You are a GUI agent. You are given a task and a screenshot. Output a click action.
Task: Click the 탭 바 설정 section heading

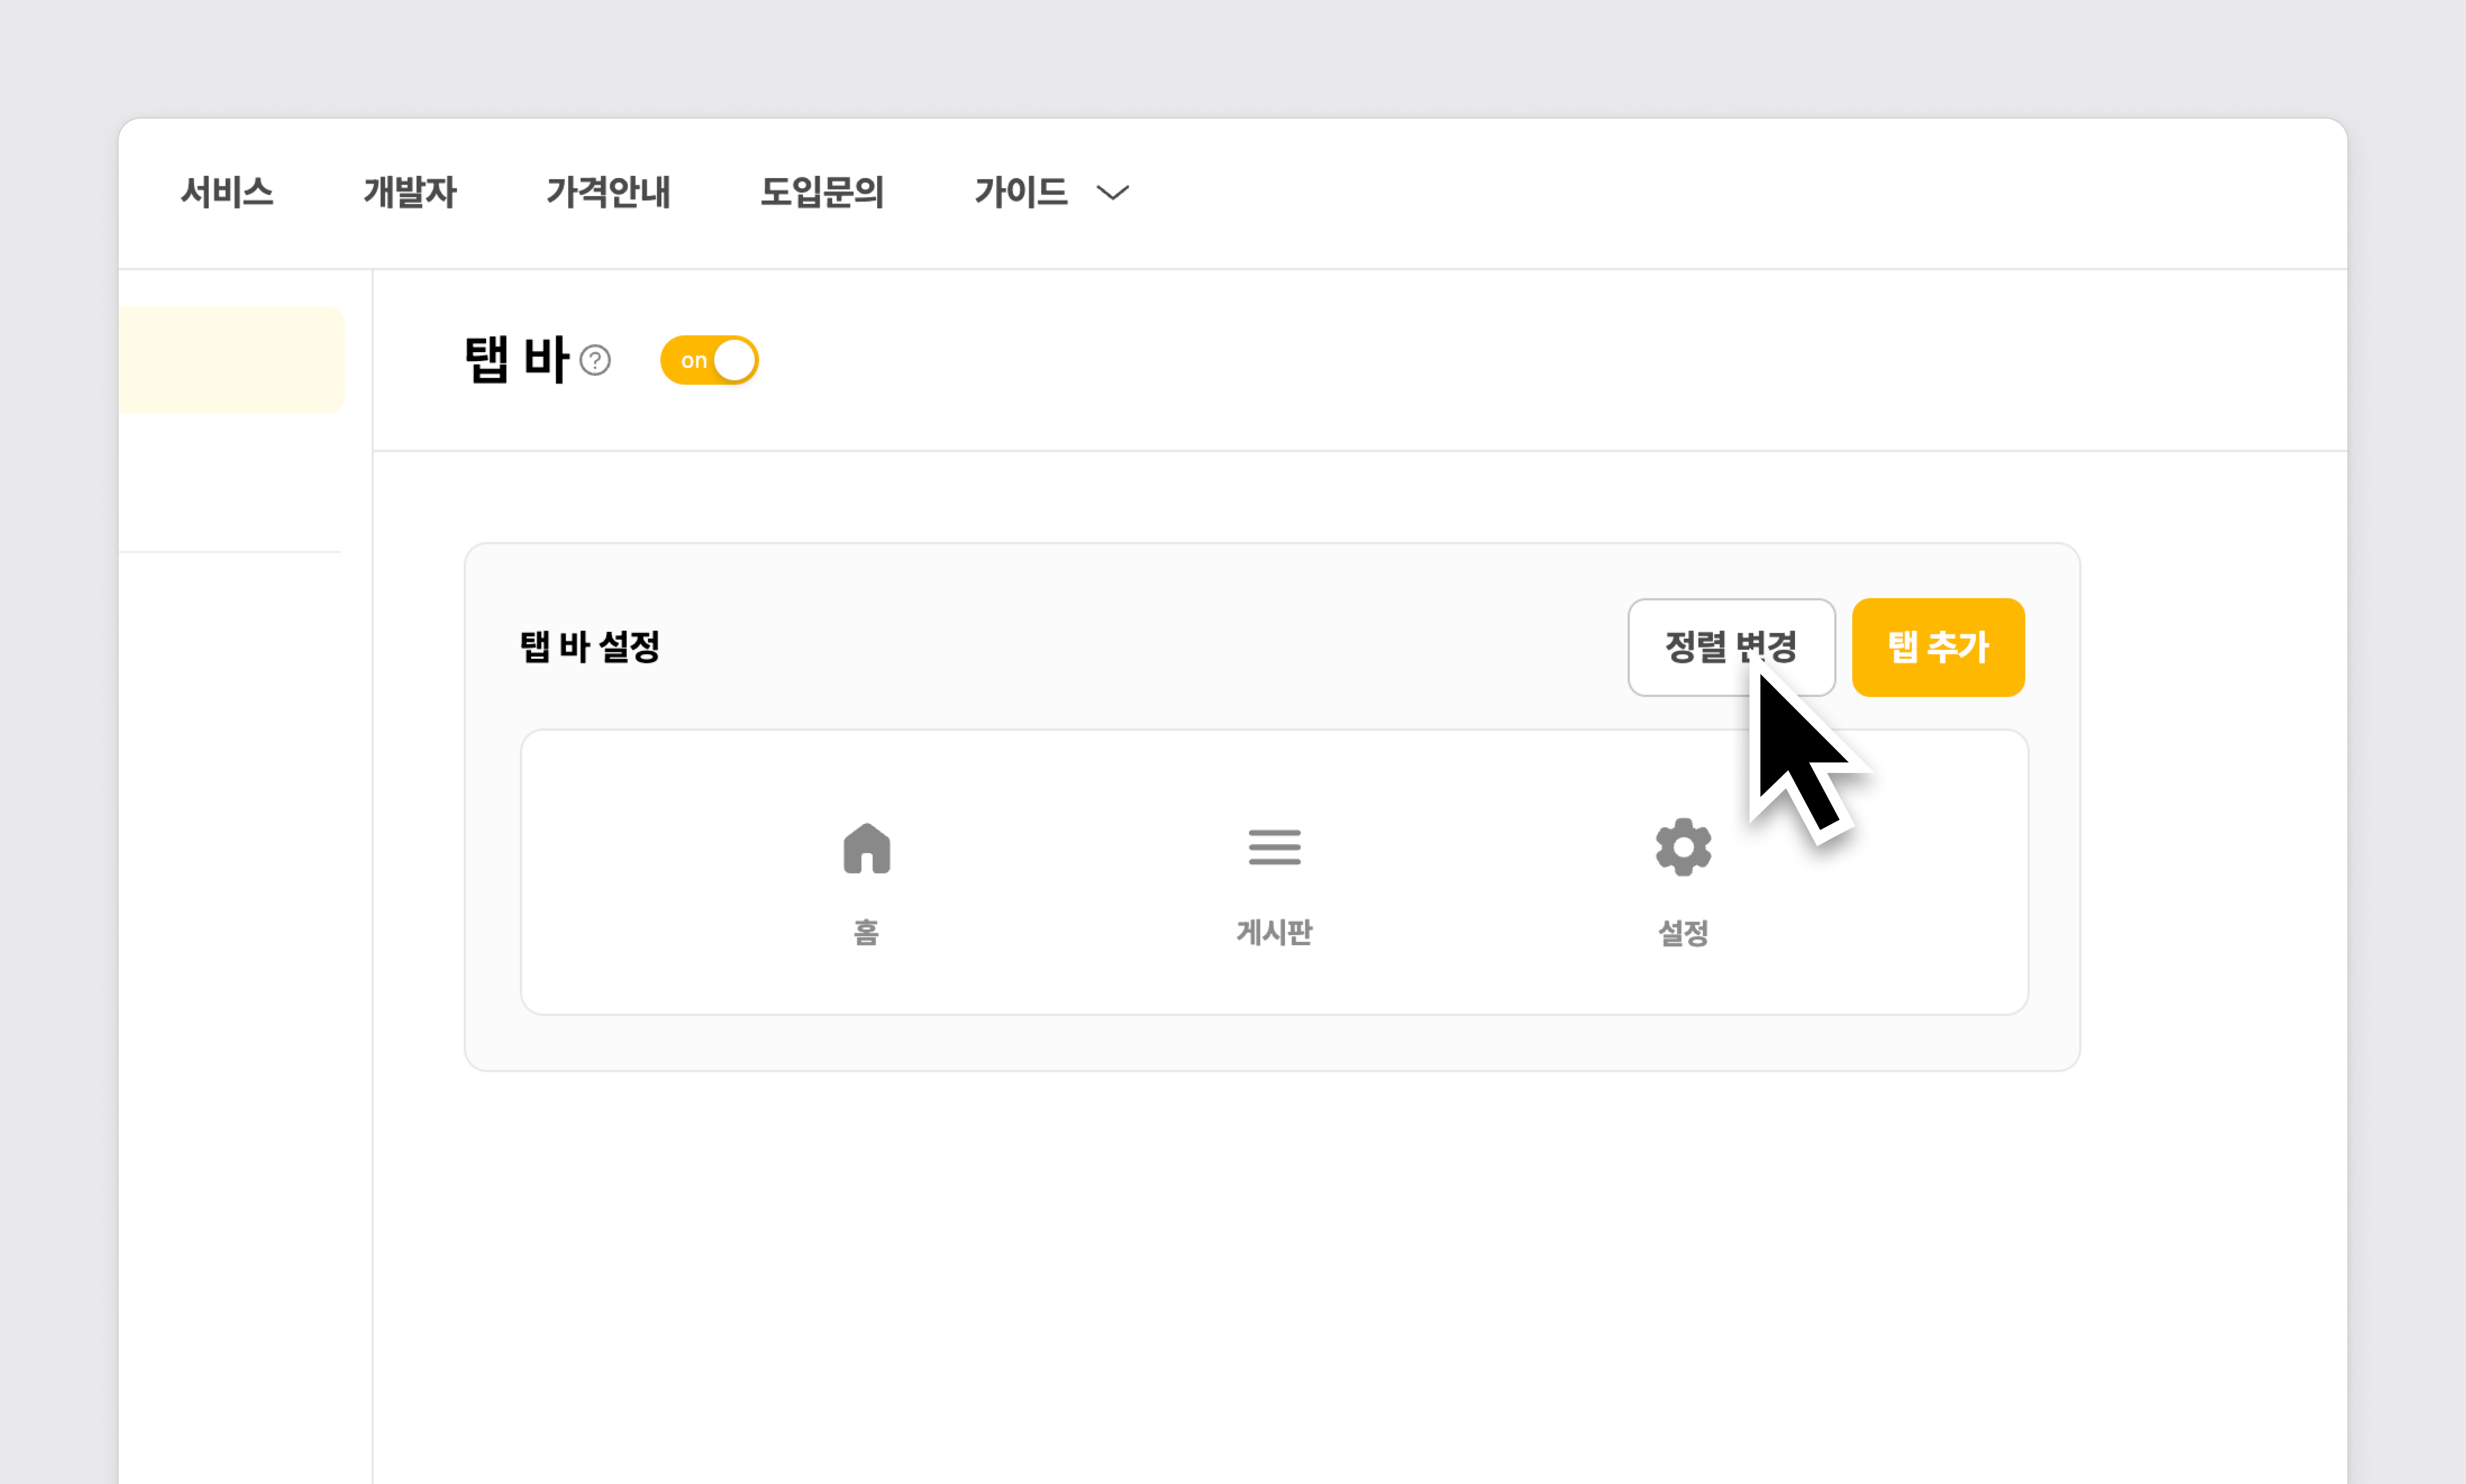590,647
